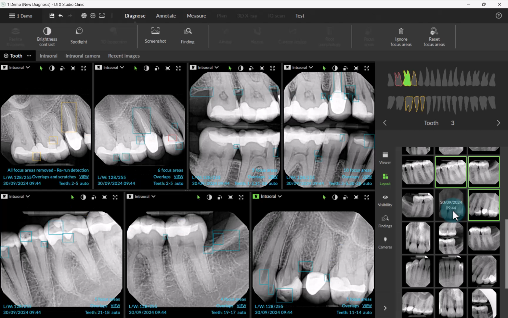
Task: Fit image to view in the first top viewport
Action: [73, 68]
